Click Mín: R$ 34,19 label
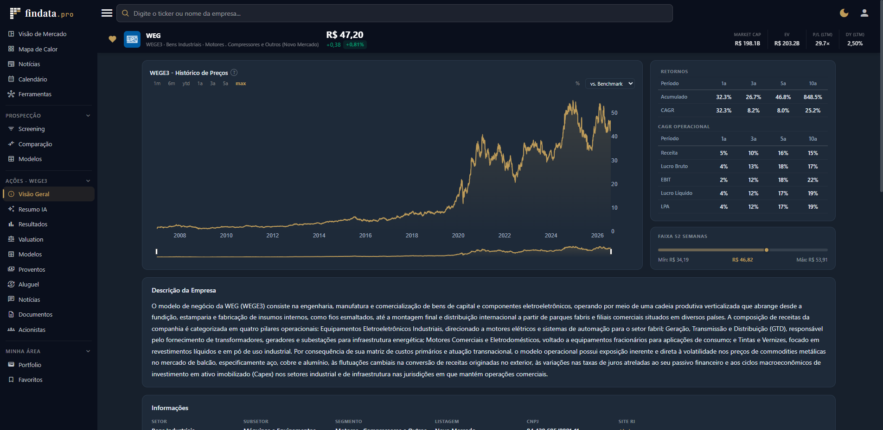Viewport: 883px width, 430px height. tap(673, 260)
